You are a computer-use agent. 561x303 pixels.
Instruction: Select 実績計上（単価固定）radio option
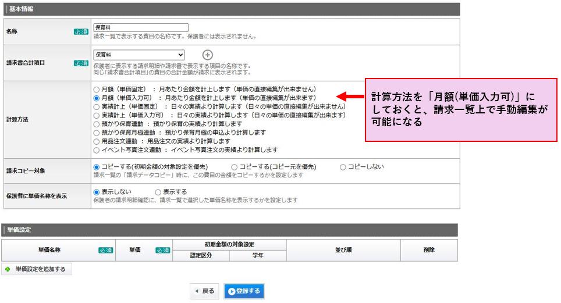[97, 107]
